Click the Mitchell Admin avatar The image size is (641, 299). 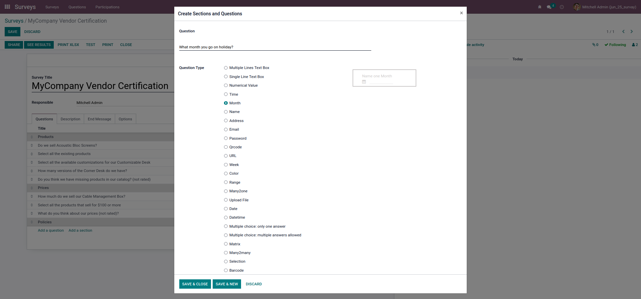(577, 7)
